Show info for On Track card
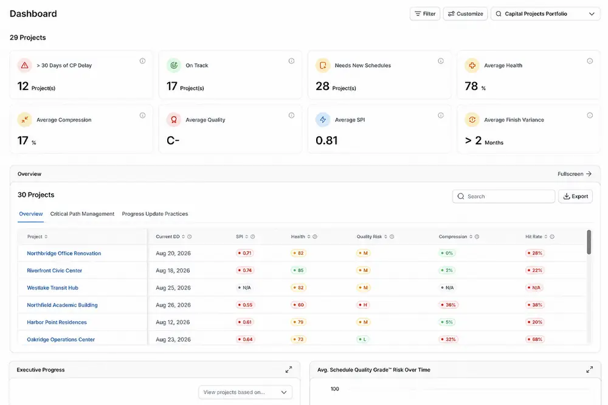 [292, 61]
